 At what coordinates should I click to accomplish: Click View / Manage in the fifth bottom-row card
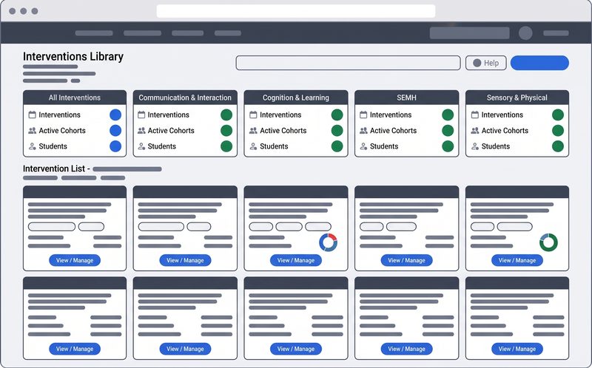point(517,349)
